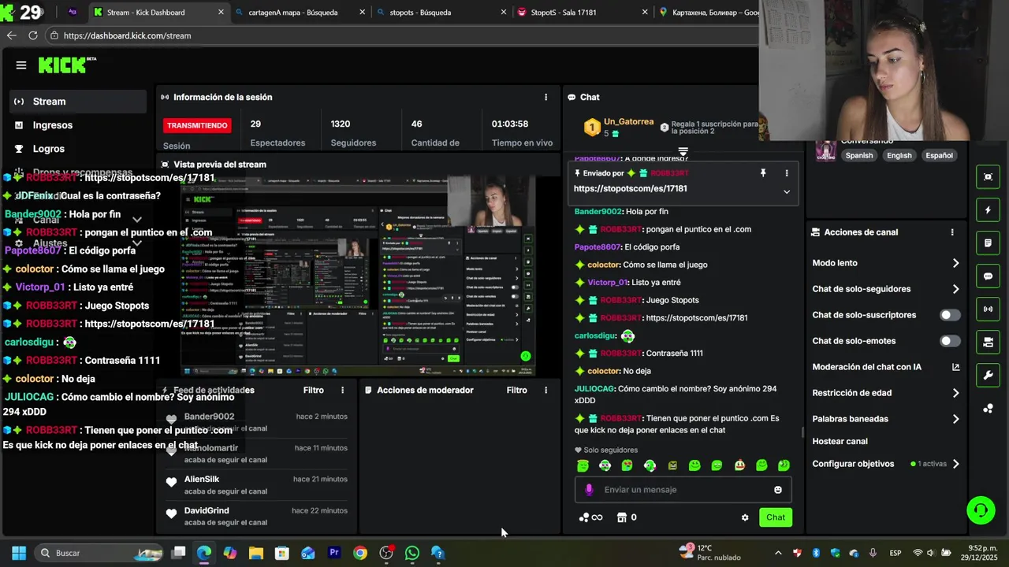Click the lightning bolt quick action icon

click(988, 210)
